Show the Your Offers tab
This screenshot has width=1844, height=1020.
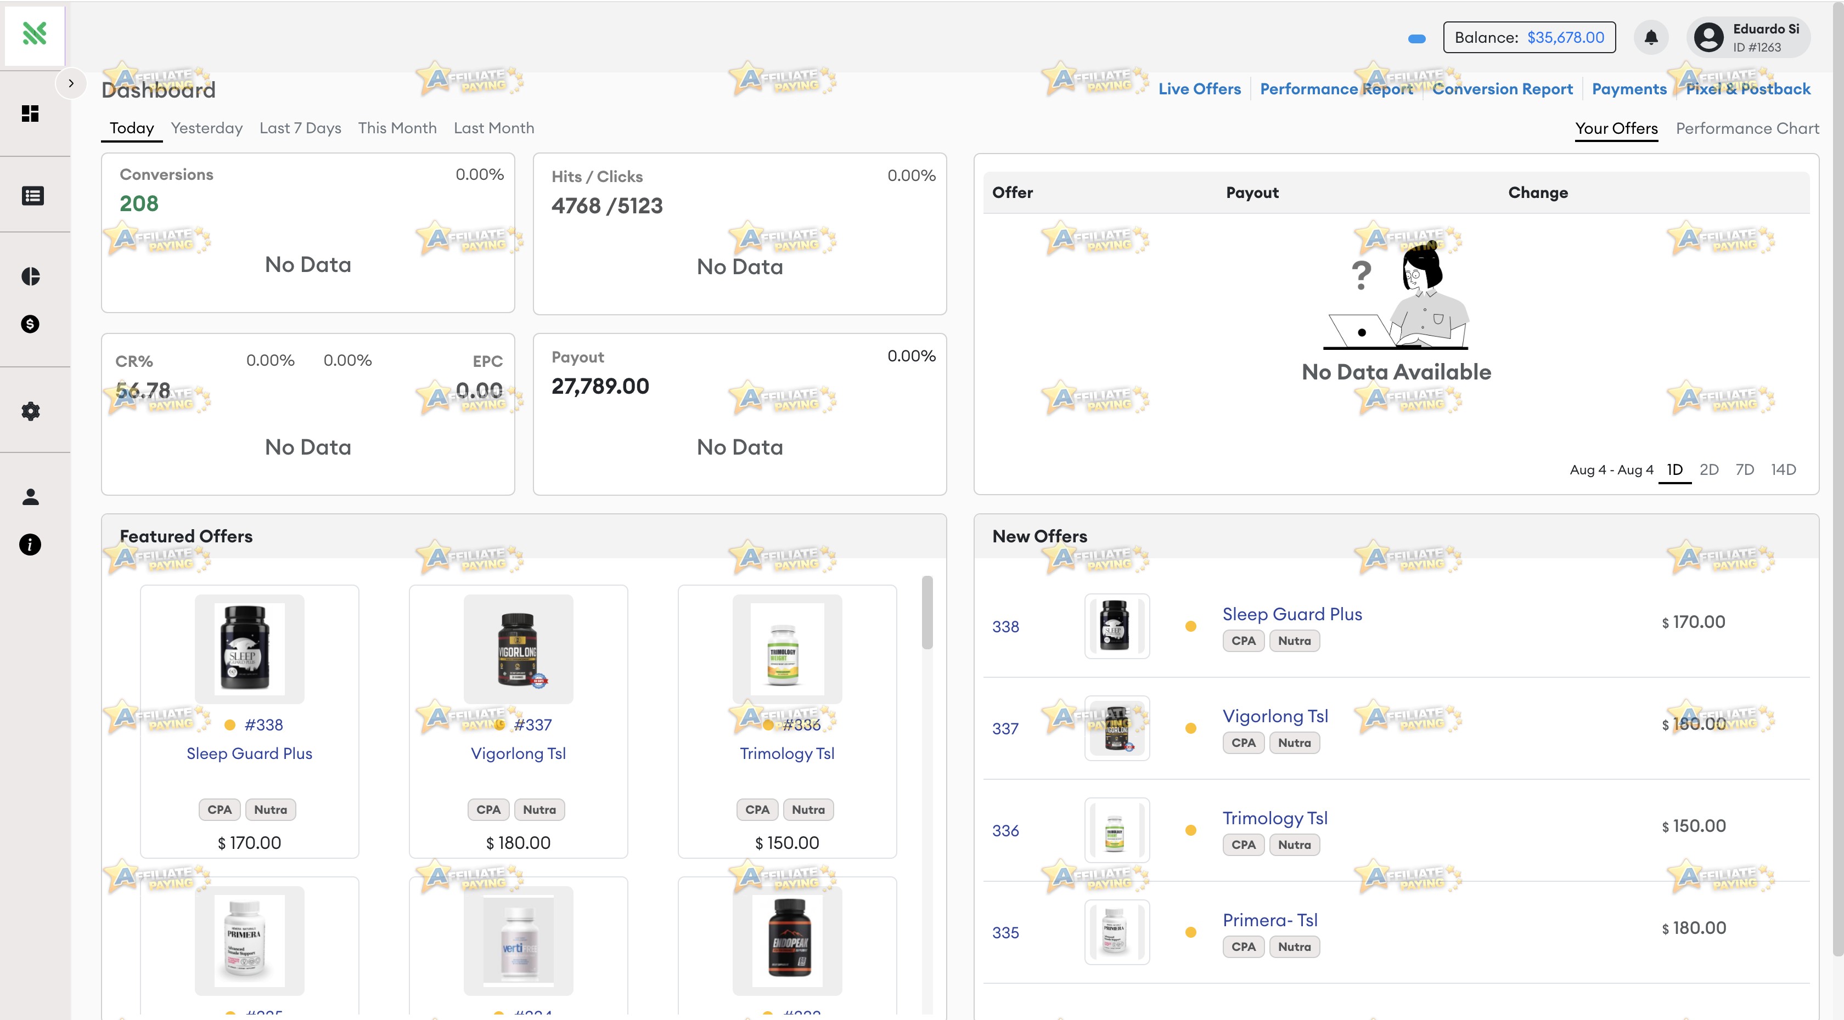(x=1616, y=129)
